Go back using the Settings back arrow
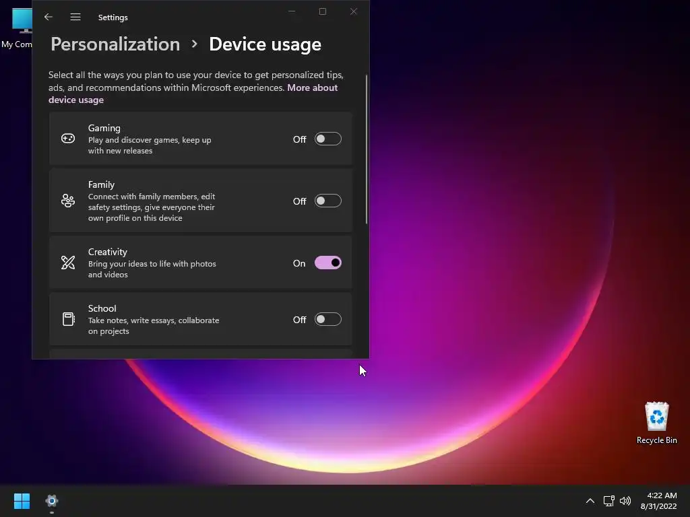Viewport: 690px width, 517px height. (49, 17)
